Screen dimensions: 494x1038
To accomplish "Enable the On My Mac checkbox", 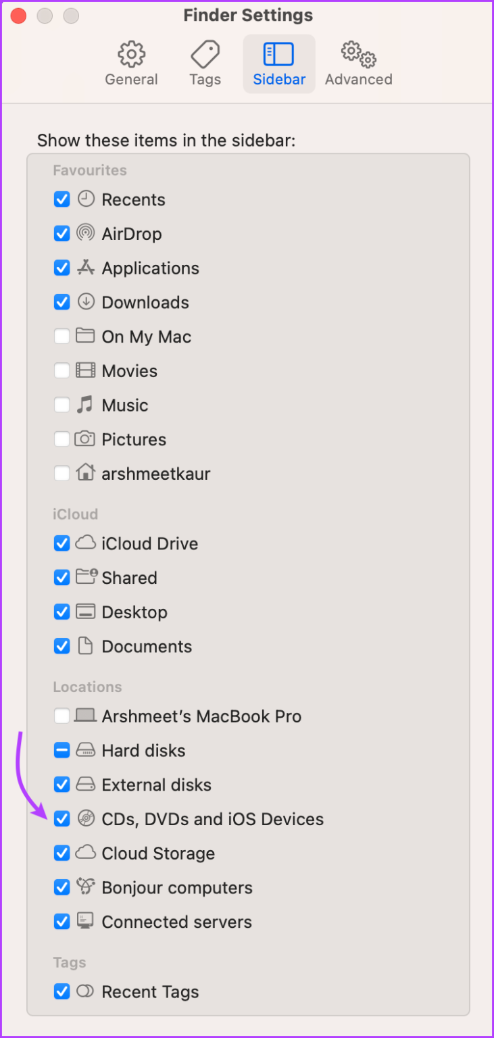I will (x=61, y=336).
